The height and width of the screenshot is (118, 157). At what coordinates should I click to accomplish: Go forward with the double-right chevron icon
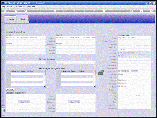tap(84, 11)
